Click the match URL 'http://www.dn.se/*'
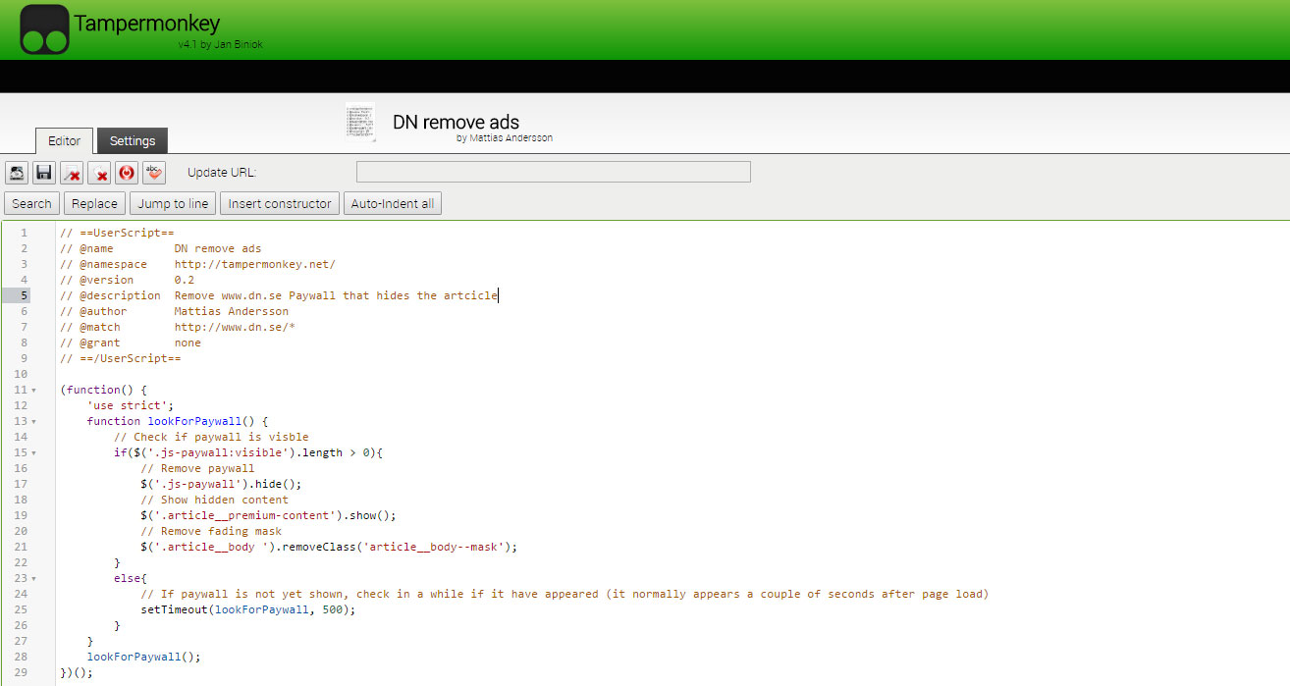This screenshot has height=686, width=1290. [235, 327]
